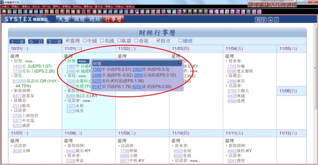The image size is (318, 165).
Task: Open the 系統 menu
Action: point(130,7)
